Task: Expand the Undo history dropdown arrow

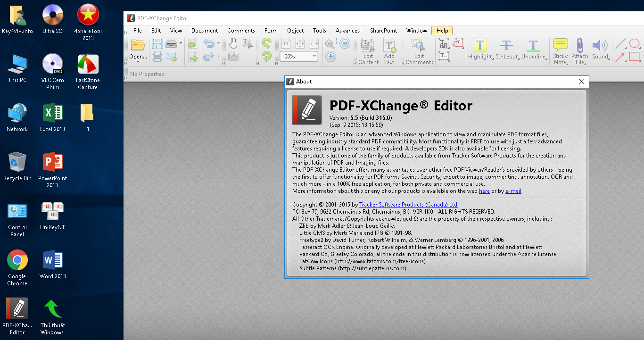Action: pyautogui.click(x=218, y=44)
